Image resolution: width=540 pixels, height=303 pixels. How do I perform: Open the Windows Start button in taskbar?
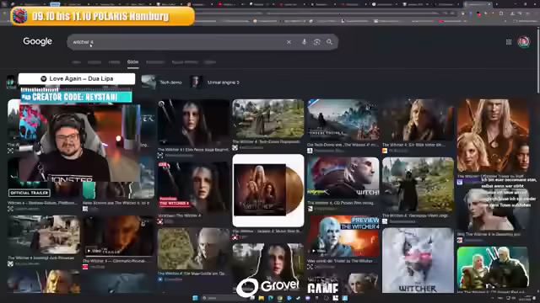(x=195, y=298)
